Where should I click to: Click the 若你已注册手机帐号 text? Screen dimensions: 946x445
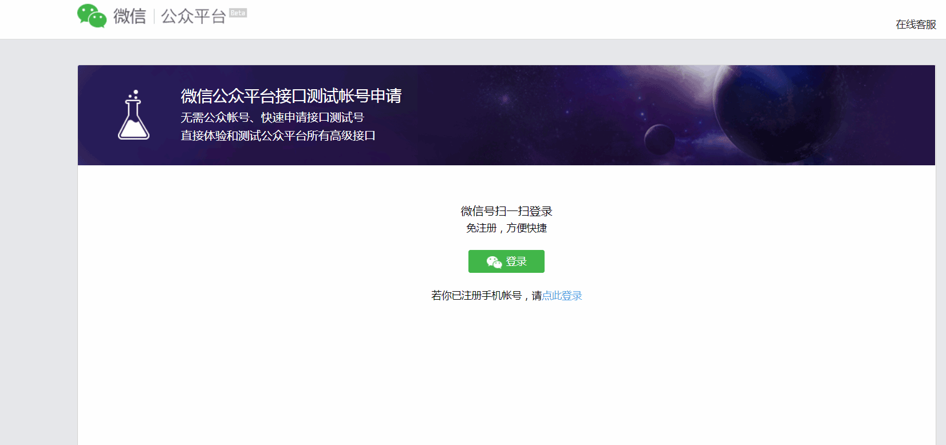[476, 296]
